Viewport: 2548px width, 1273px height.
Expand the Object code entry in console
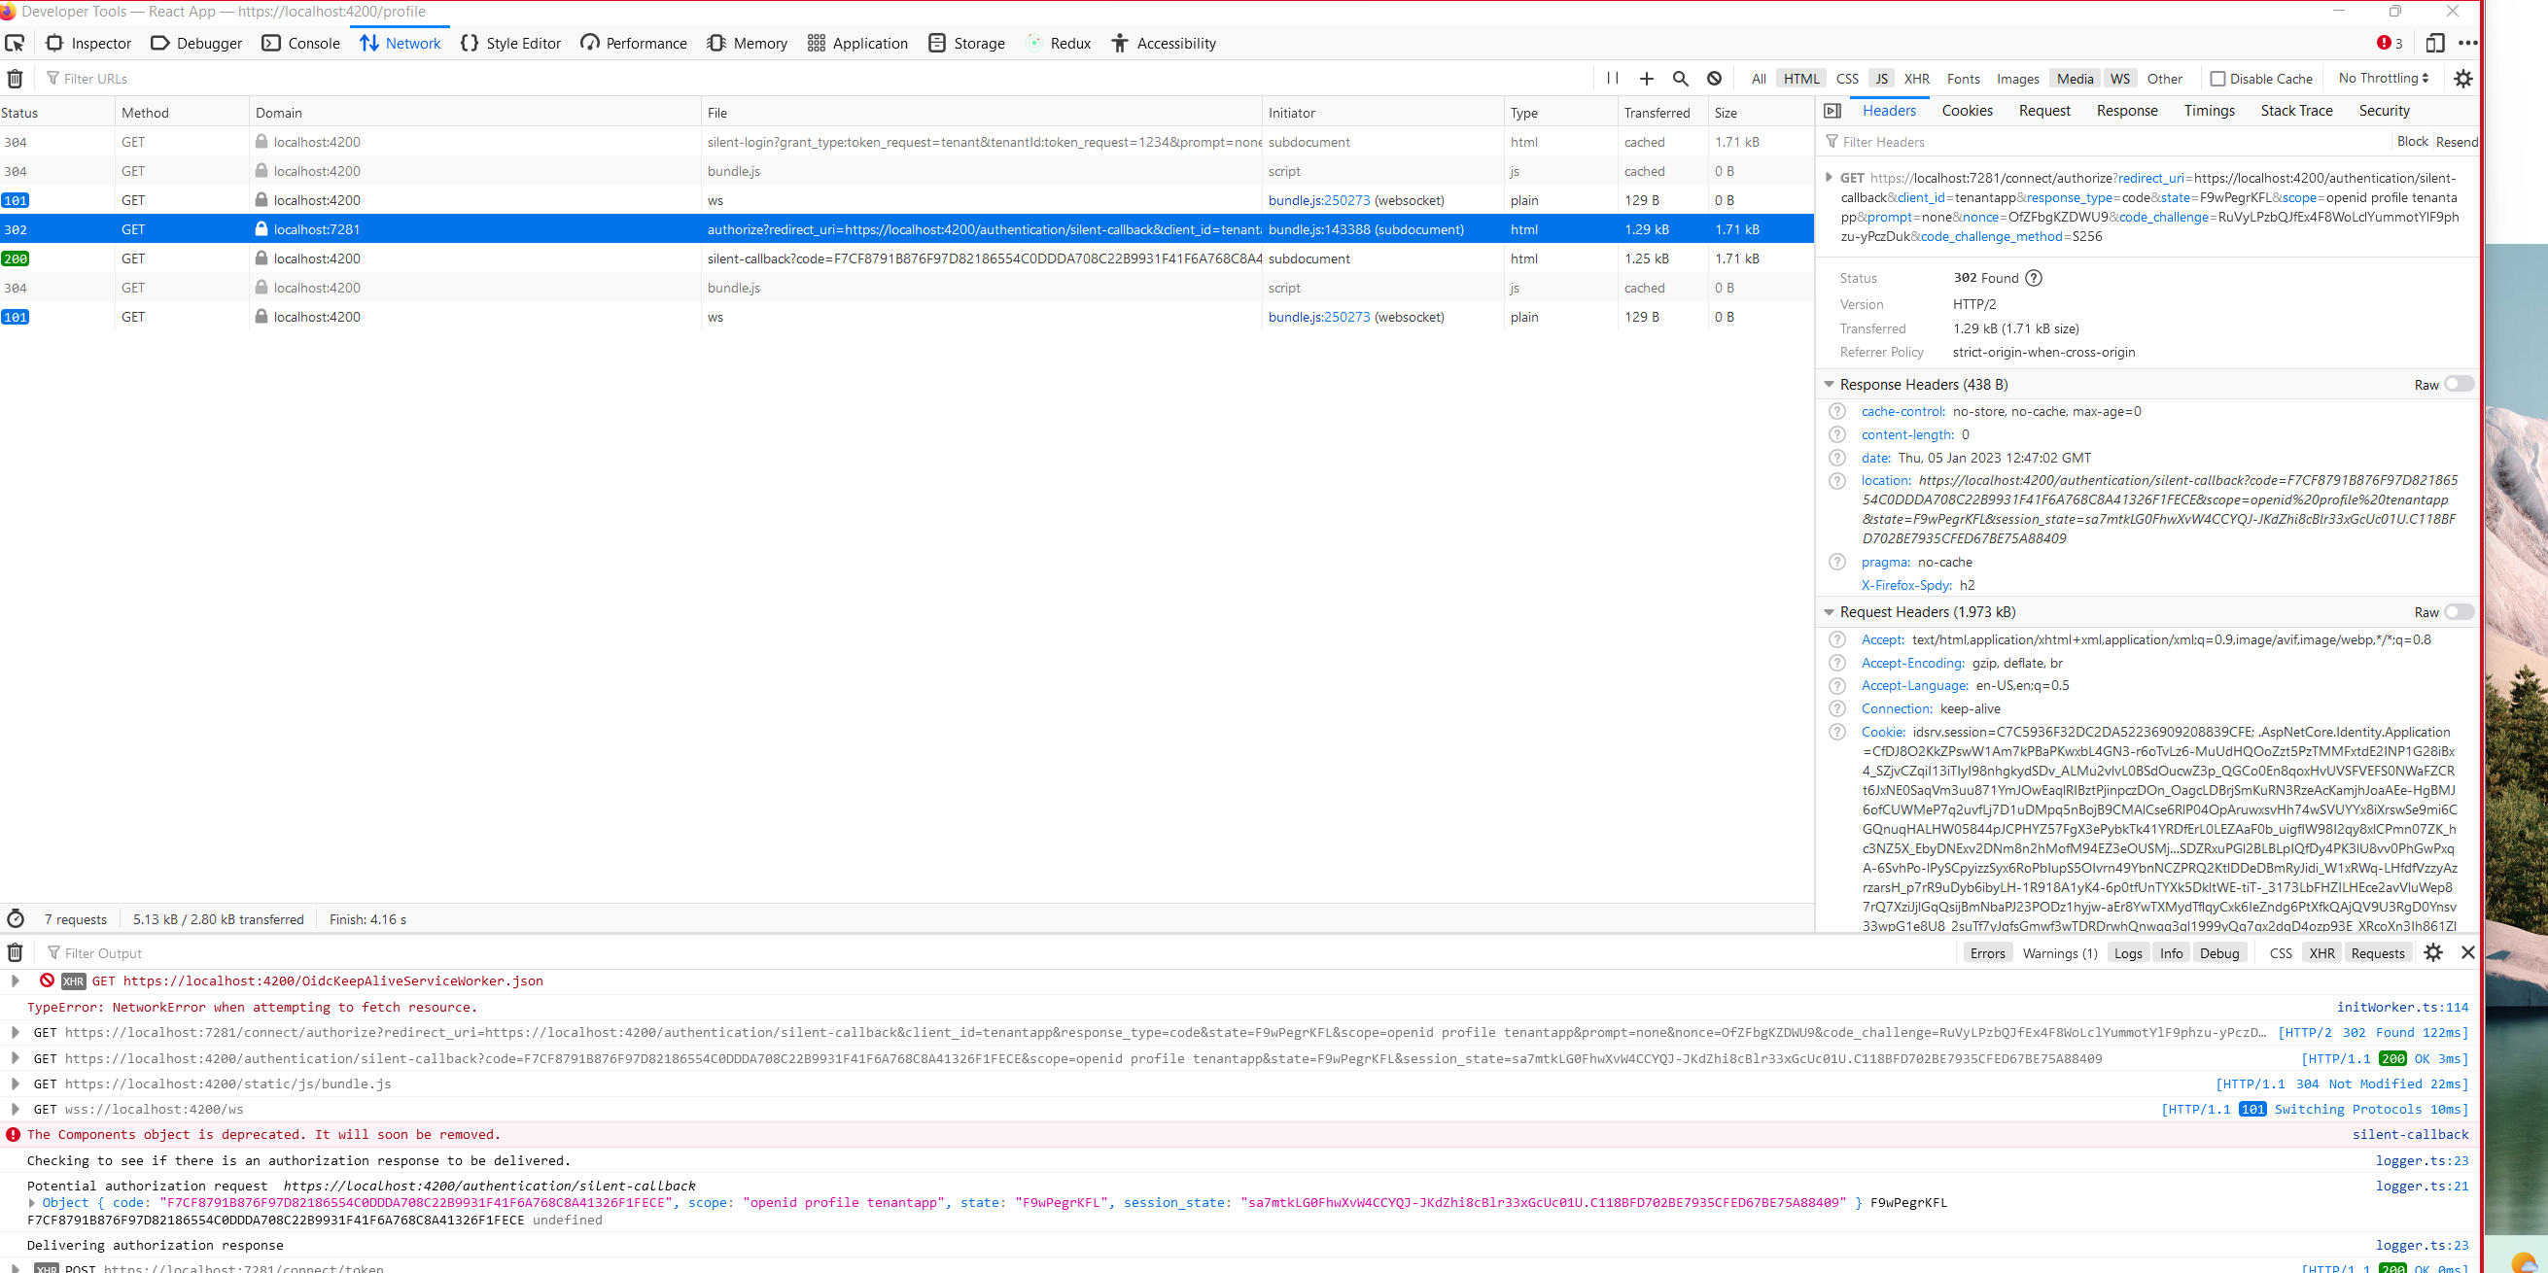click(31, 1203)
